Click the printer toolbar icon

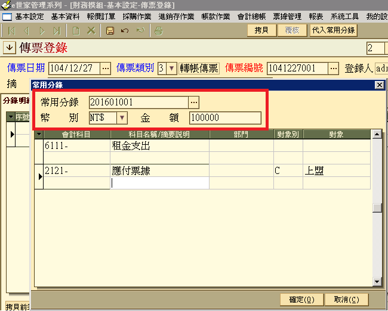[158, 30]
